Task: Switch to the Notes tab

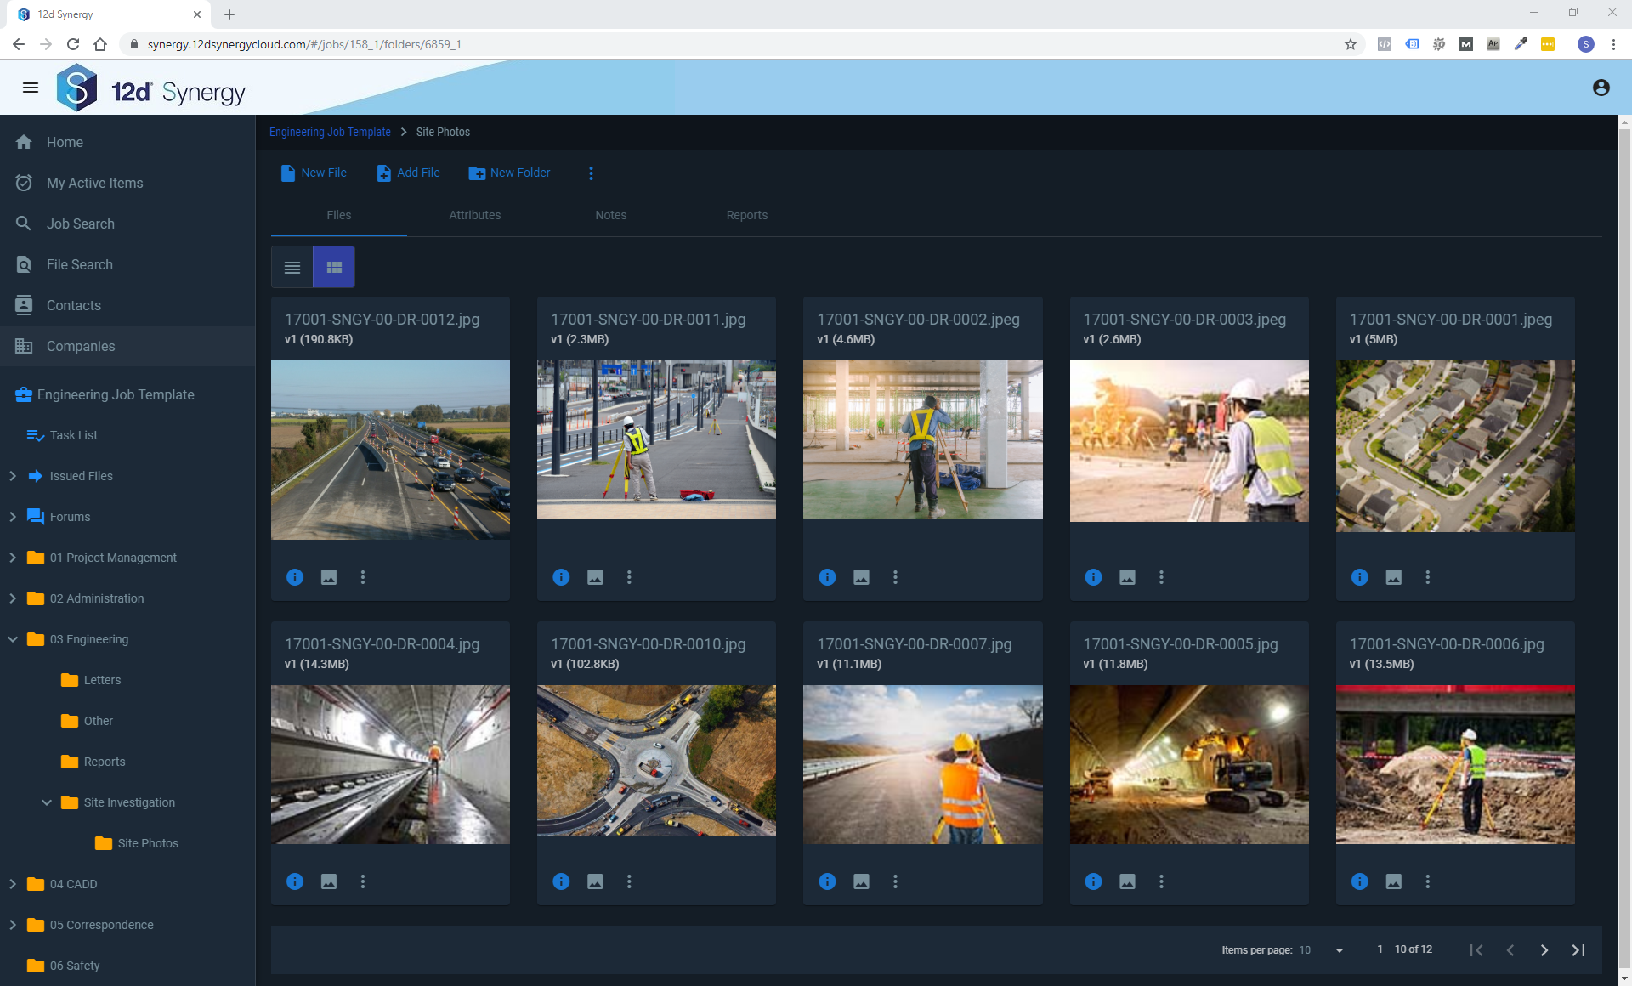Action: (609, 214)
